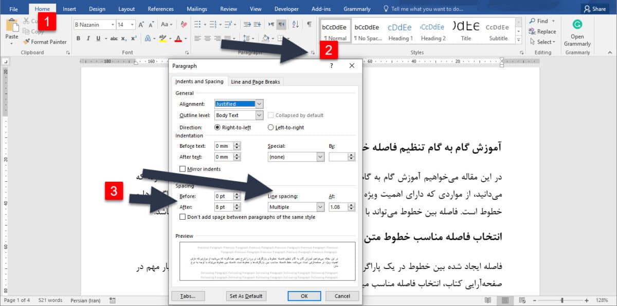This screenshot has height=306, width=617.
Task: Apply the red Font Color swatch
Action: 178,39
